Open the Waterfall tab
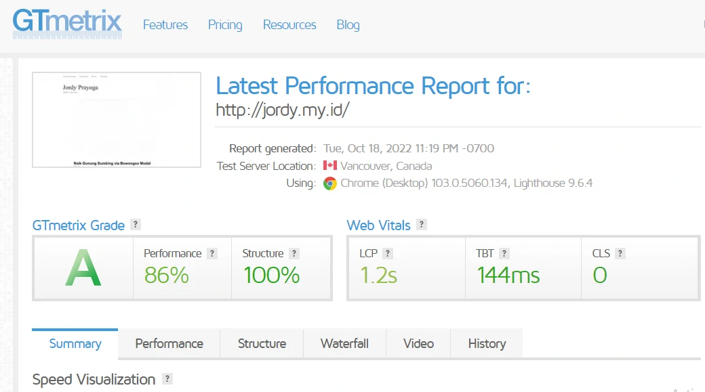This screenshot has height=392, width=705. pyautogui.click(x=344, y=343)
